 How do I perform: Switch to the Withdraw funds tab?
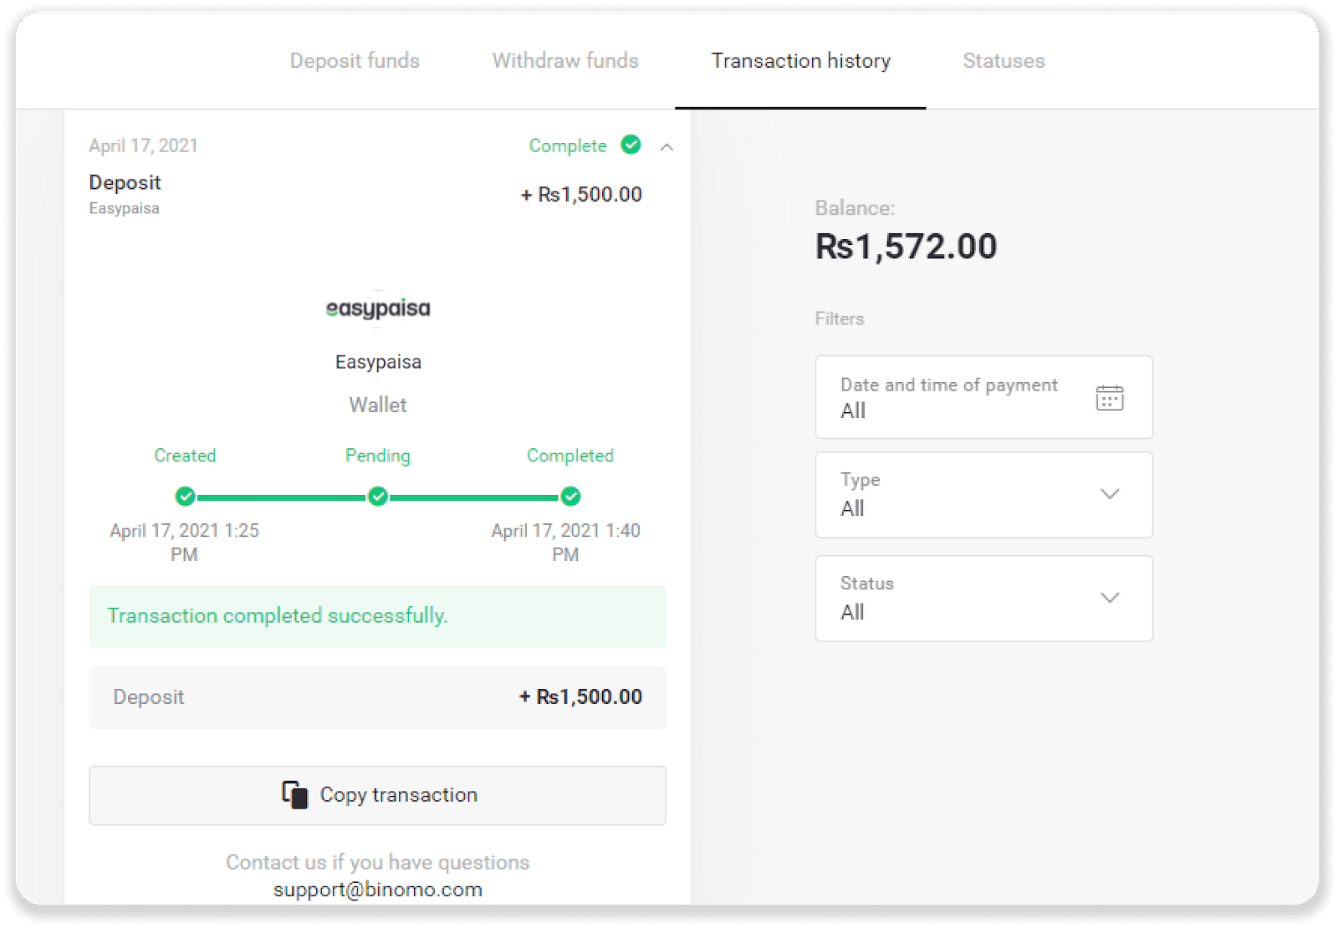[x=565, y=61]
